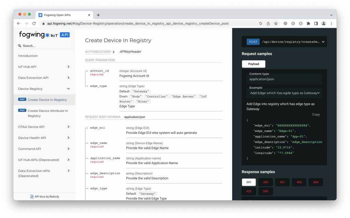The width and height of the screenshot is (350, 218).
Task: Click the share page icon
Action: 268,24
